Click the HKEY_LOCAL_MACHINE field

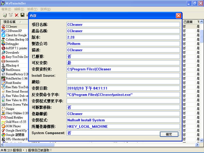123,126
